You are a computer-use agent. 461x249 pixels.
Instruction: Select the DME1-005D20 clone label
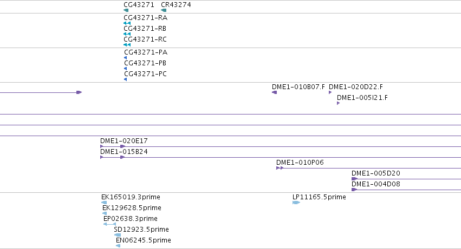(x=376, y=173)
